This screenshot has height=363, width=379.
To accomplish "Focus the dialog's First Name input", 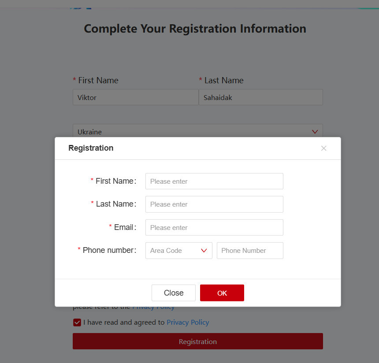I will tap(214, 181).
